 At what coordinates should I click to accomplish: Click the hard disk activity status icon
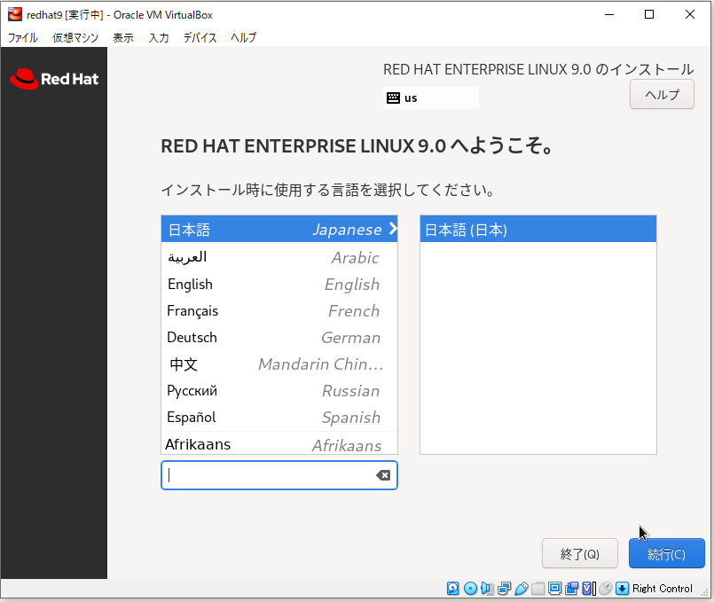[452, 589]
